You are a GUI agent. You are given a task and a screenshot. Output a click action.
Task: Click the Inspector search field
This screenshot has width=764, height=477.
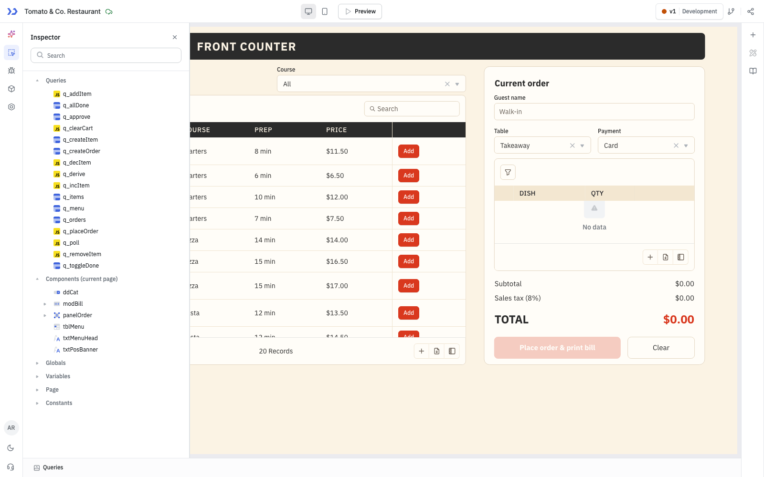click(x=106, y=55)
